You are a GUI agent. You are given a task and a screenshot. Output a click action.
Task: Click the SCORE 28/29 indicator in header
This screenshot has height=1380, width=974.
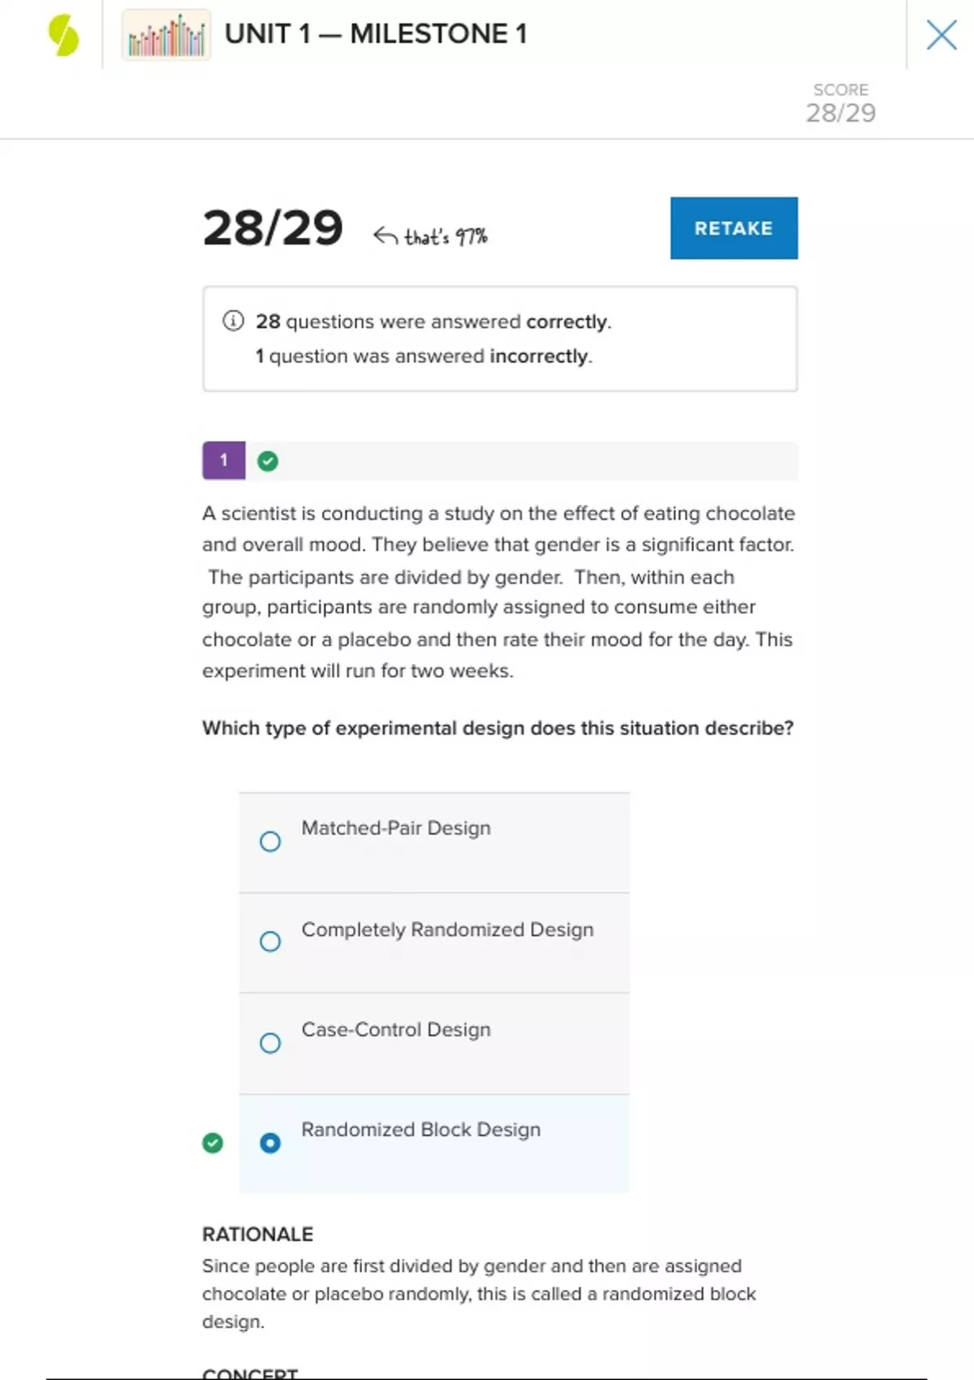pyautogui.click(x=840, y=103)
